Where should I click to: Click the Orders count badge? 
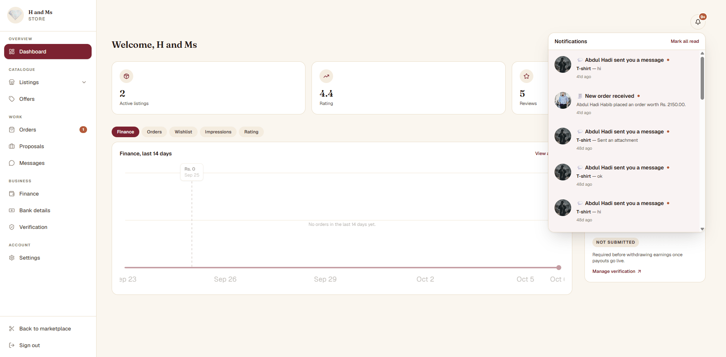83,130
